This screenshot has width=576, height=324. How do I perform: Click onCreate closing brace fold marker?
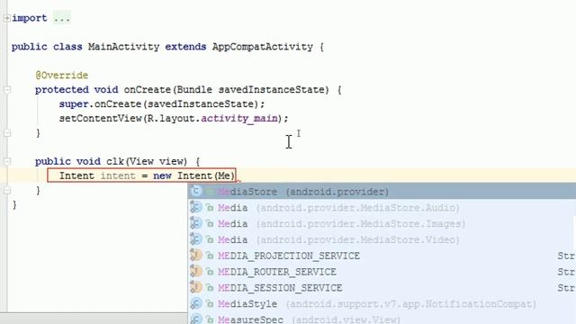pyautogui.click(x=6, y=133)
